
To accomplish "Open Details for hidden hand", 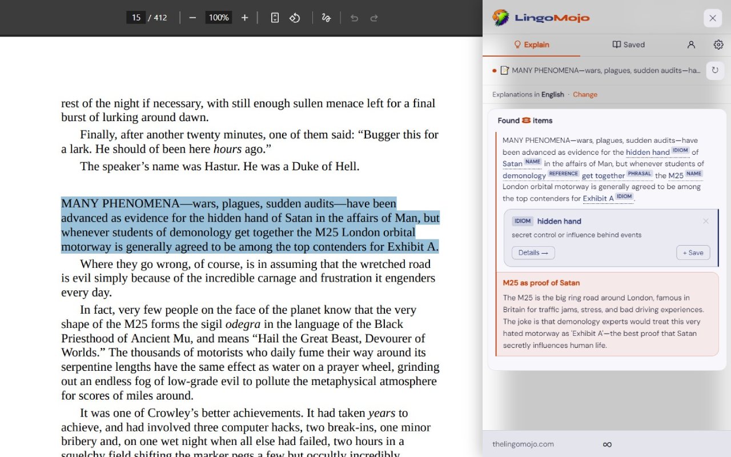I will click(533, 252).
